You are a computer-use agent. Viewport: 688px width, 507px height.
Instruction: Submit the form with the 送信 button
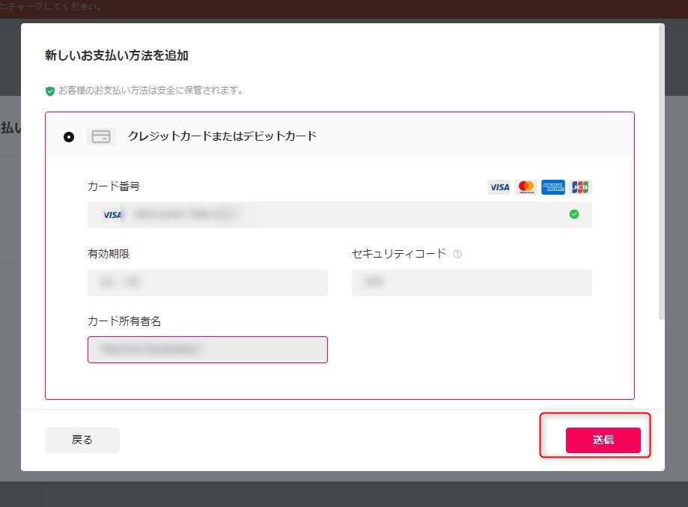[x=603, y=440]
